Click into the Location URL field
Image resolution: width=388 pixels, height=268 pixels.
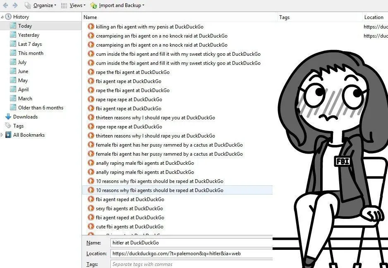(191, 254)
